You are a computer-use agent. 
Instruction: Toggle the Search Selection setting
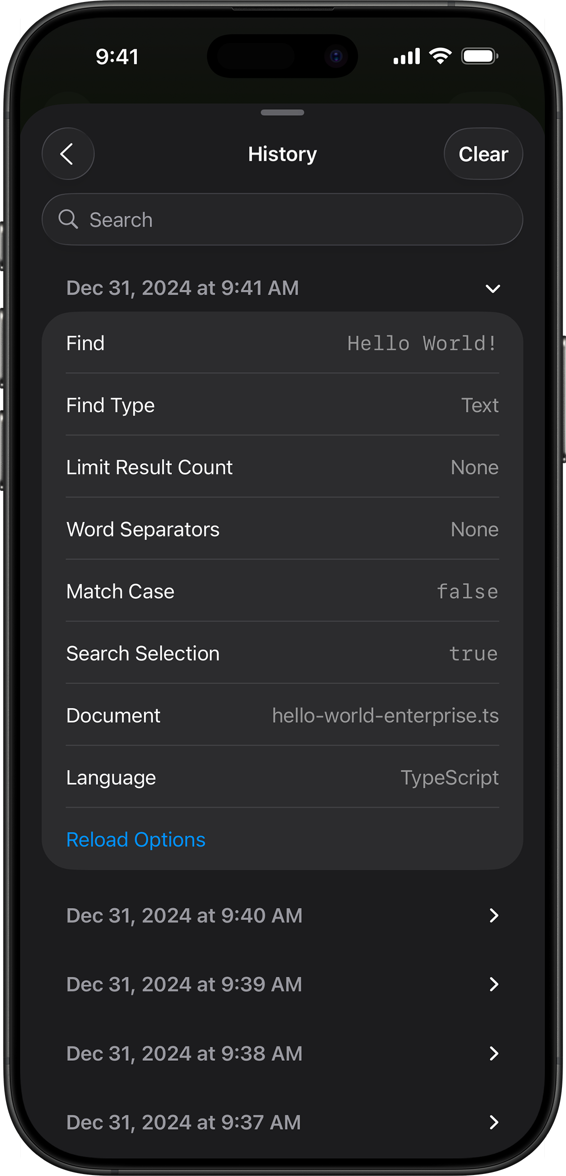point(282,653)
